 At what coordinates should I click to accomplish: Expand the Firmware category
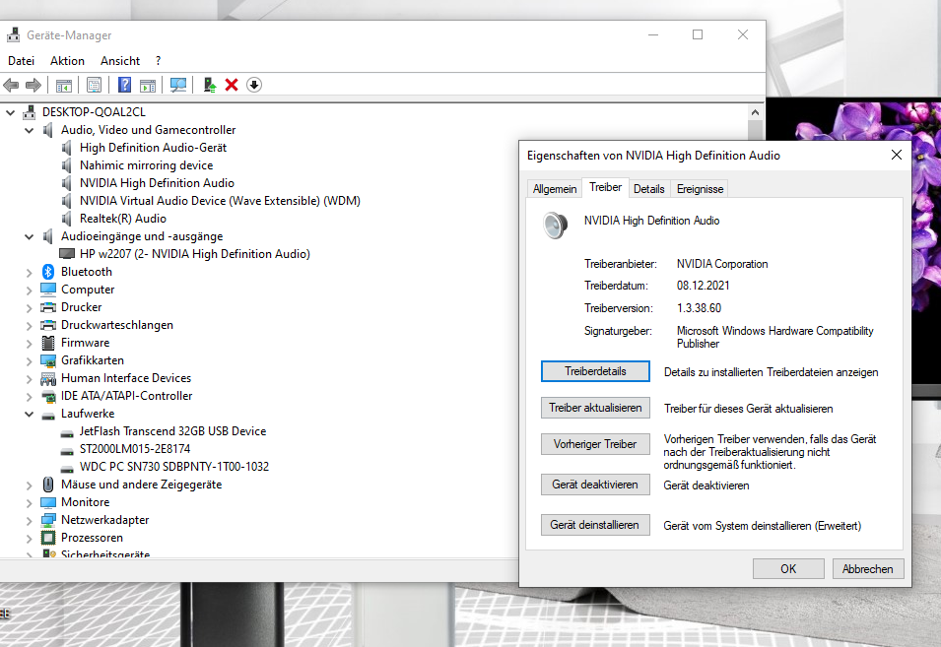coord(29,343)
